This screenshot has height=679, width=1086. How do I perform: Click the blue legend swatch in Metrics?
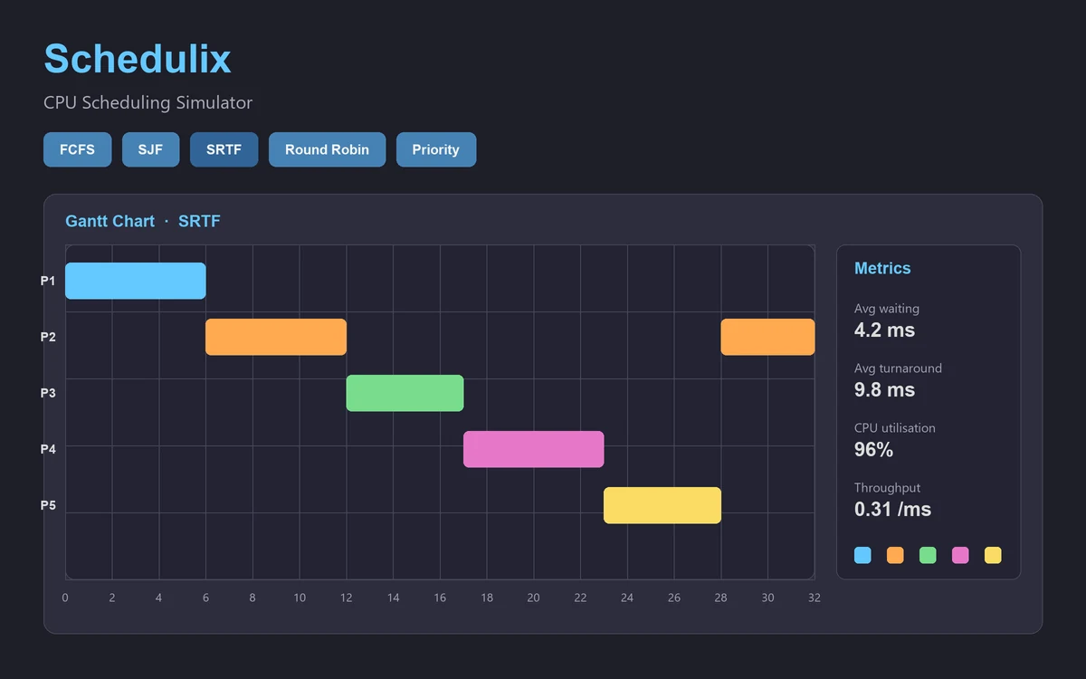862,555
